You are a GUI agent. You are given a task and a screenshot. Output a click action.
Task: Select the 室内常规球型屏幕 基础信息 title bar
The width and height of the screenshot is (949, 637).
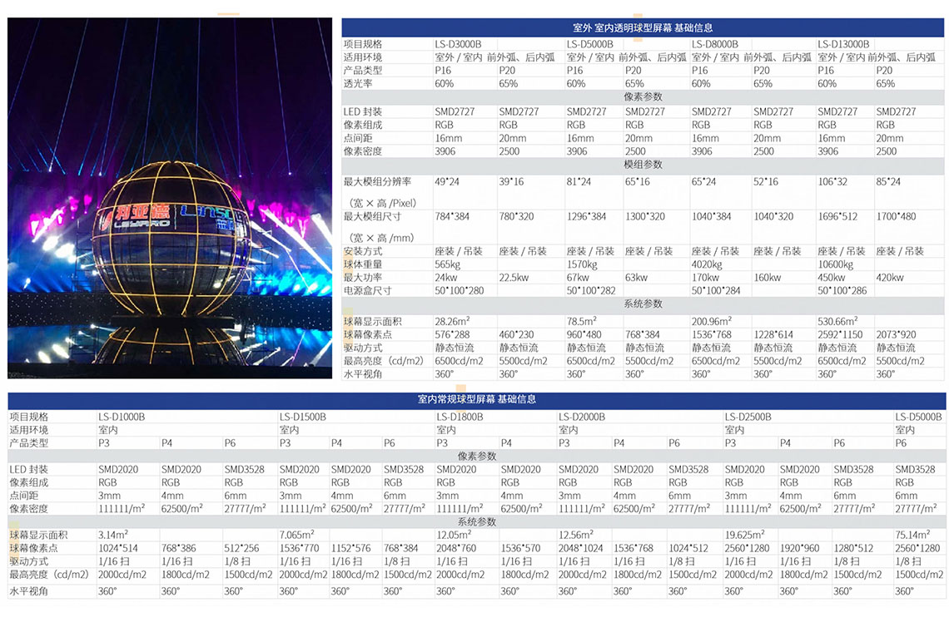pos(476,400)
